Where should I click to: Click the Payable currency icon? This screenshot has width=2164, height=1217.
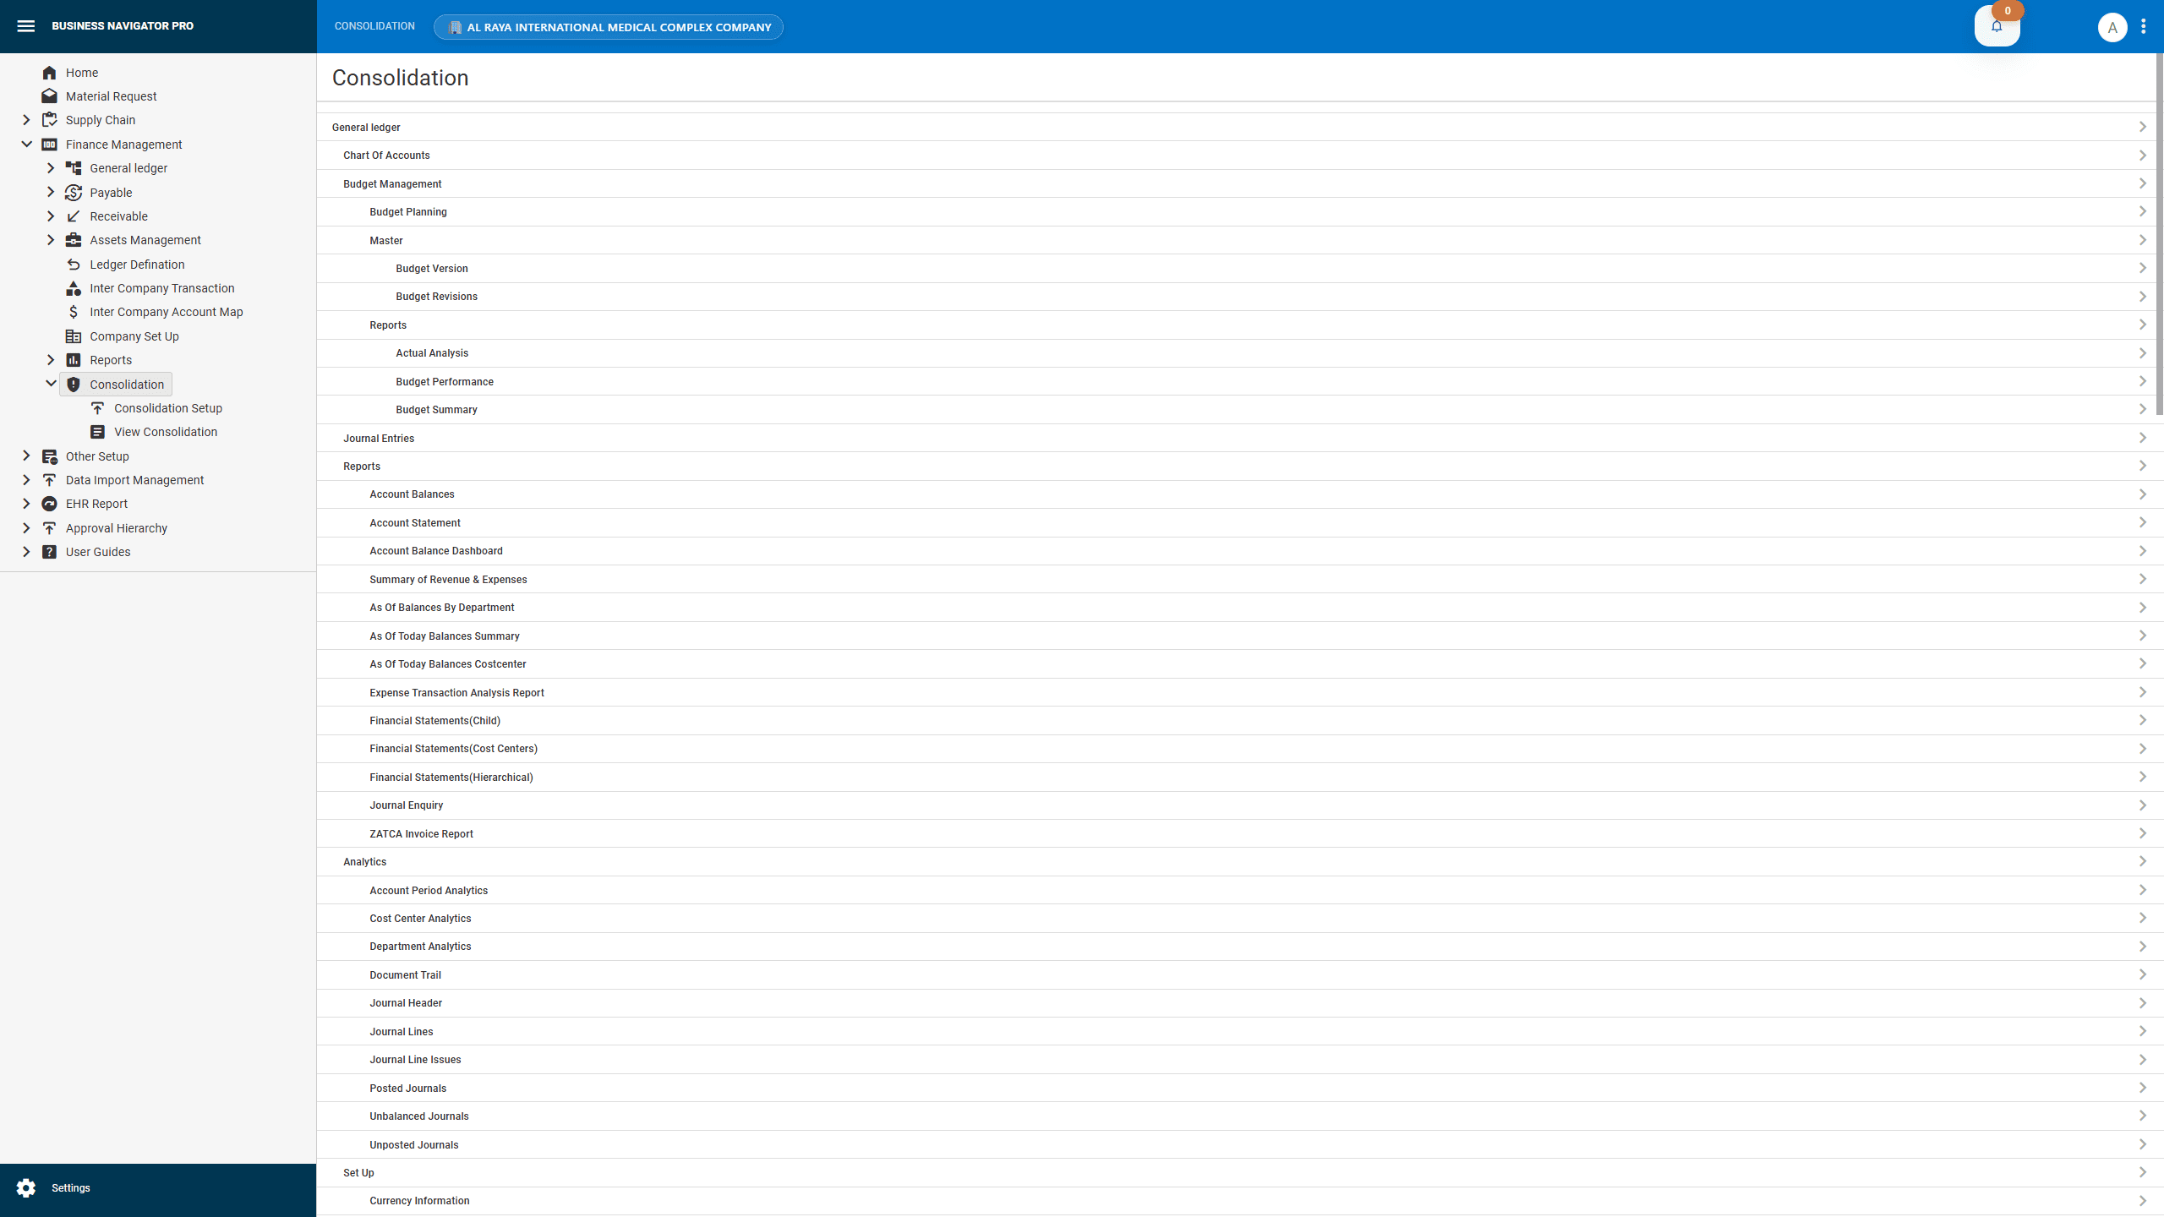point(73,192)
